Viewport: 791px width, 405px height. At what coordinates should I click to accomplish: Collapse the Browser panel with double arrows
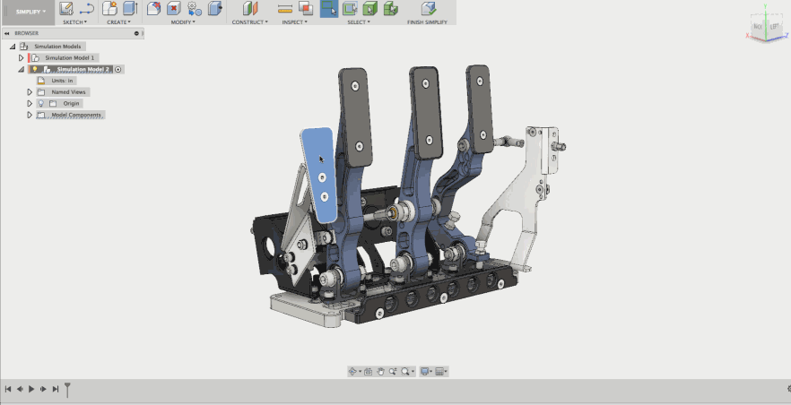(x=7, y=33)
